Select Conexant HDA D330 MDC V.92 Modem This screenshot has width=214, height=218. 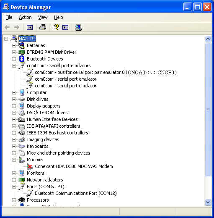tap(74, 166)
